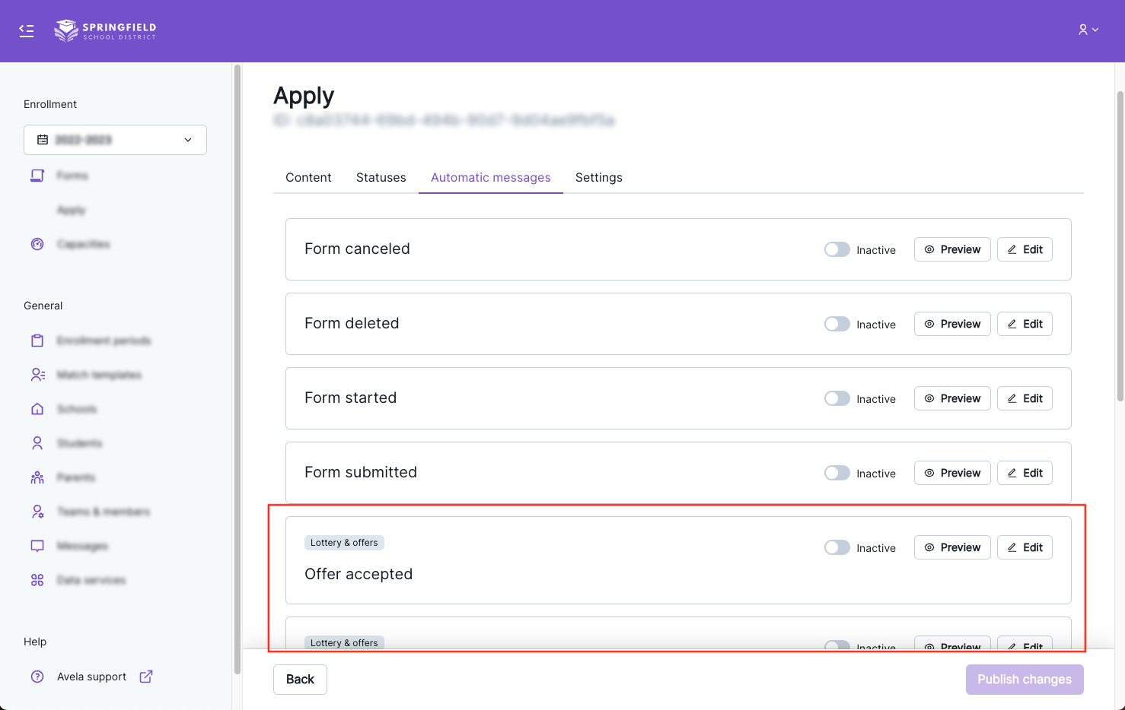
Task: Open the user account menu
Action: click(x=1088, y=30)
